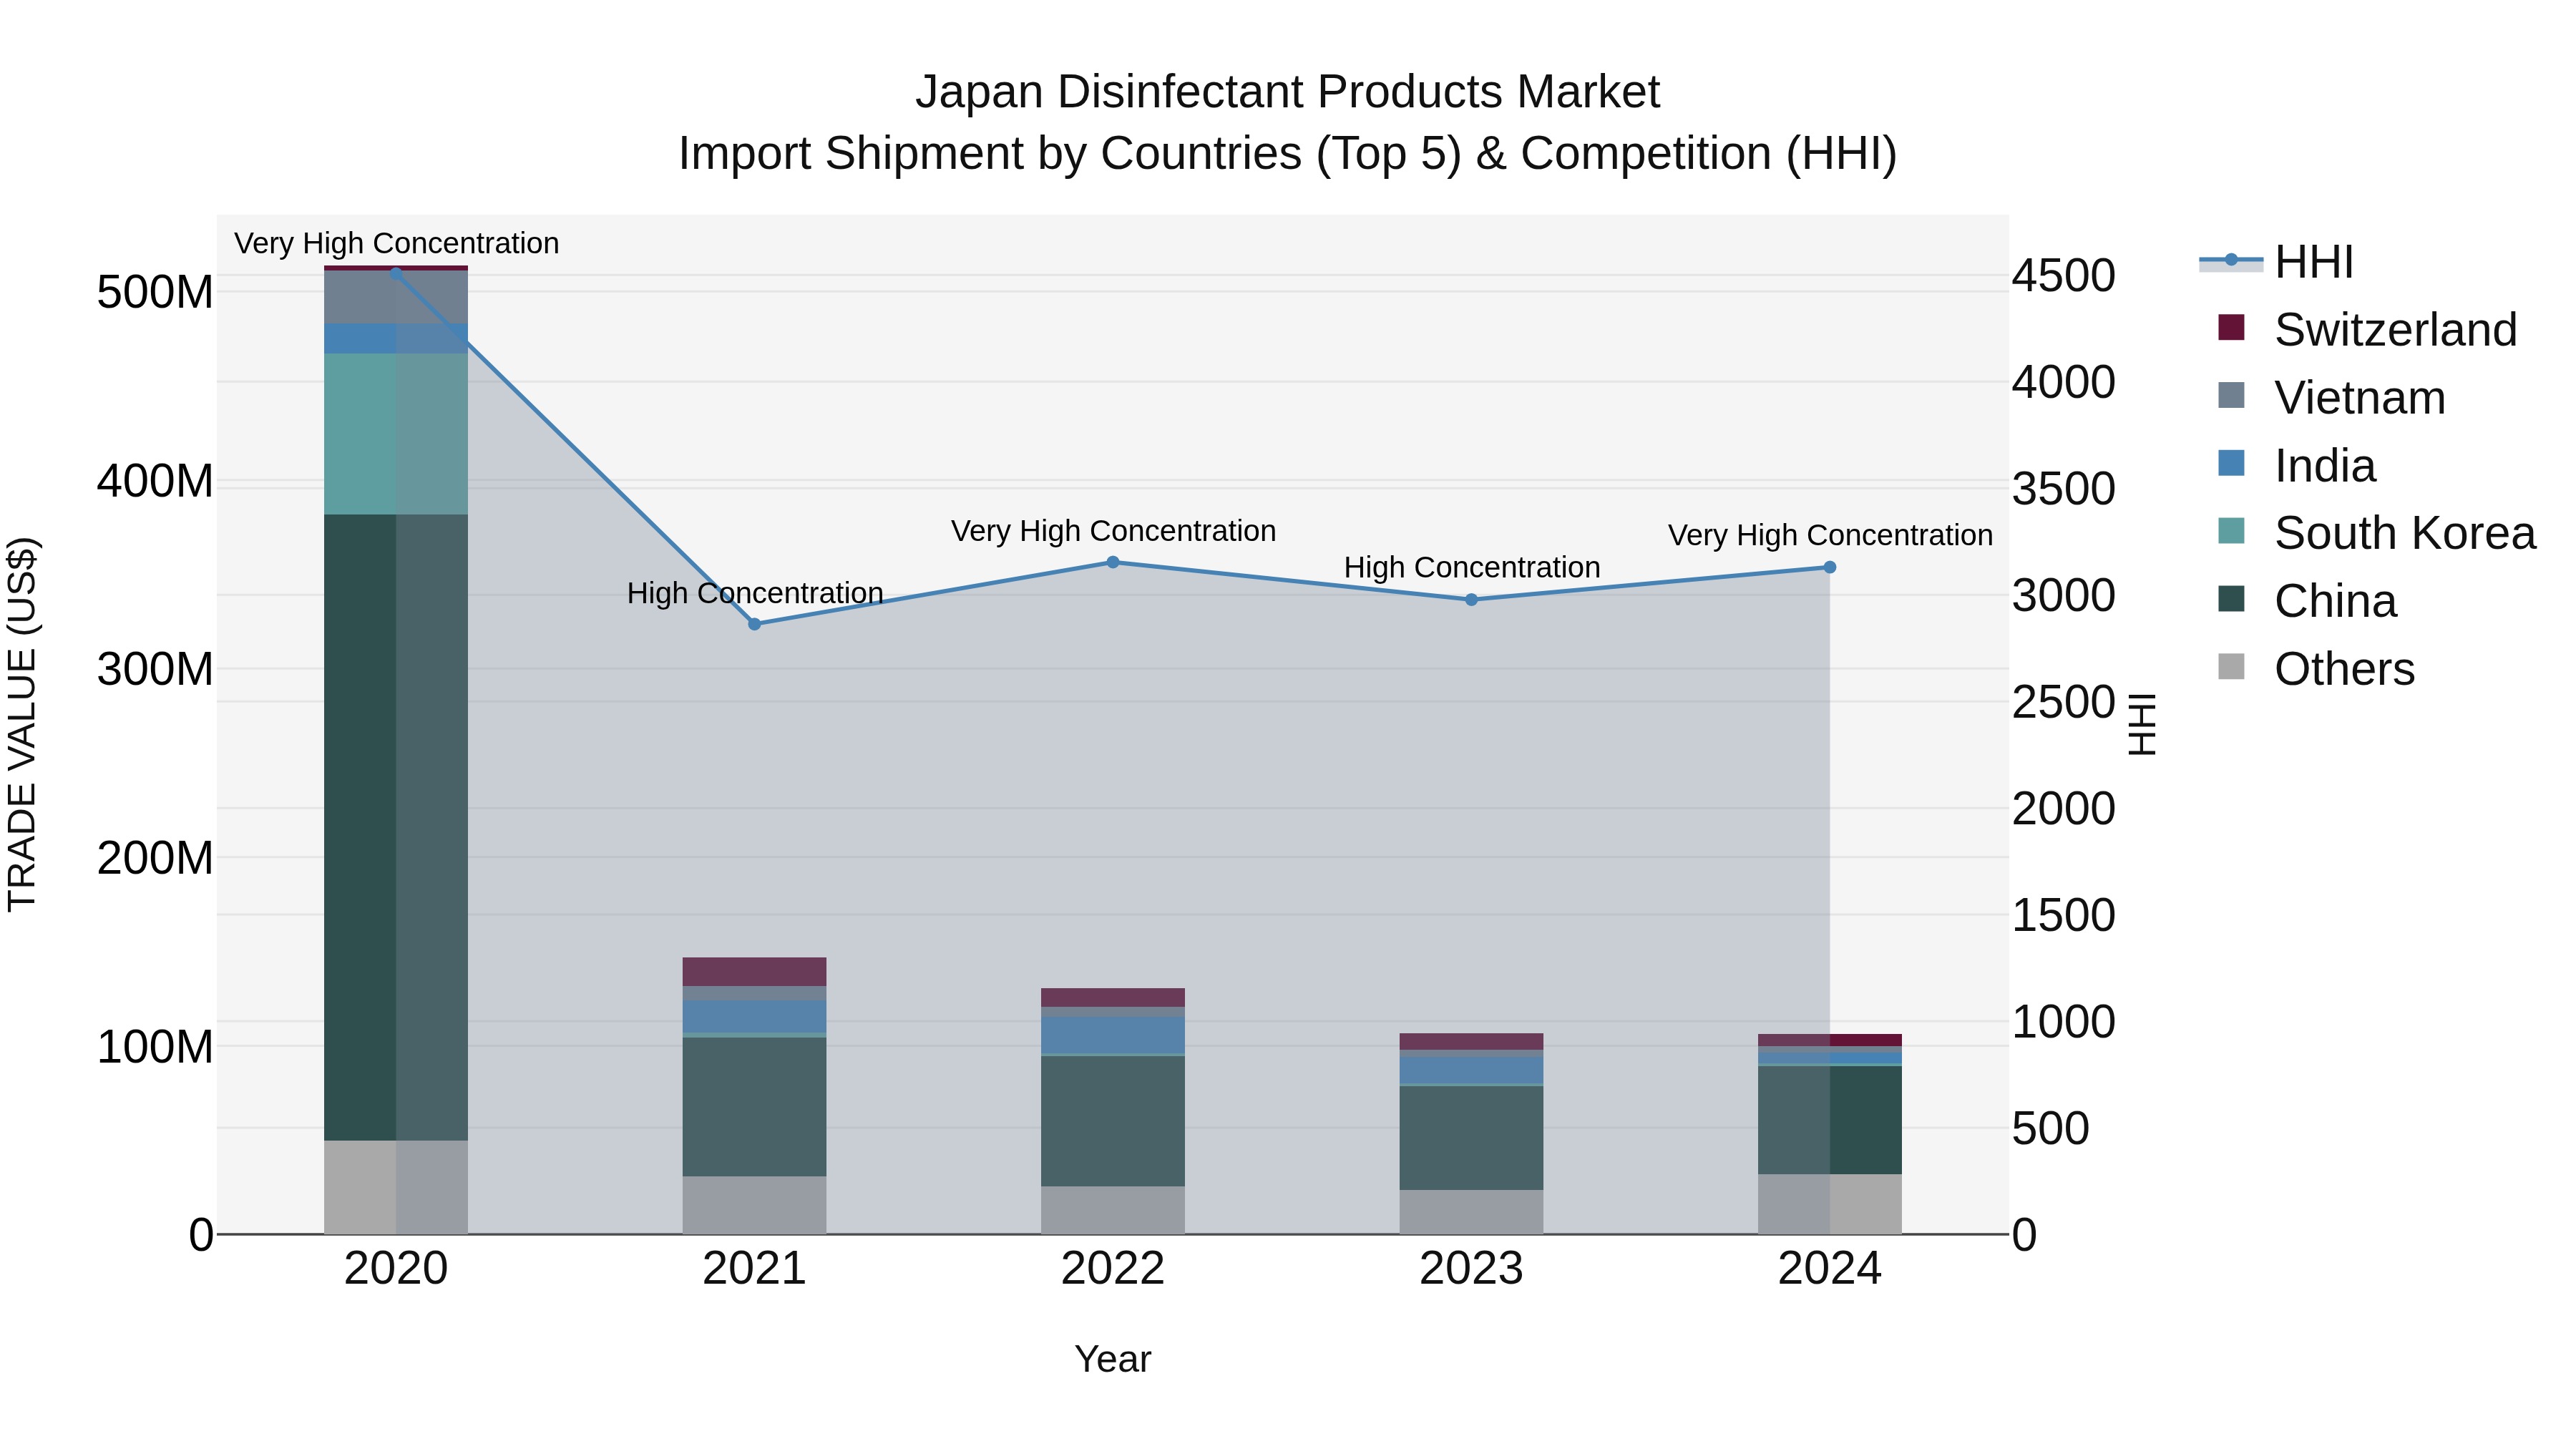The width and height of the screenshot is (2576, 1449).
Task: Select the 2023 HHI data point
Action: coord(1471,600)
